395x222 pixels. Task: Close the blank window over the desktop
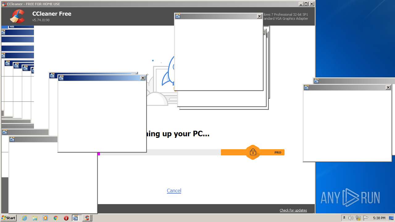388,88
